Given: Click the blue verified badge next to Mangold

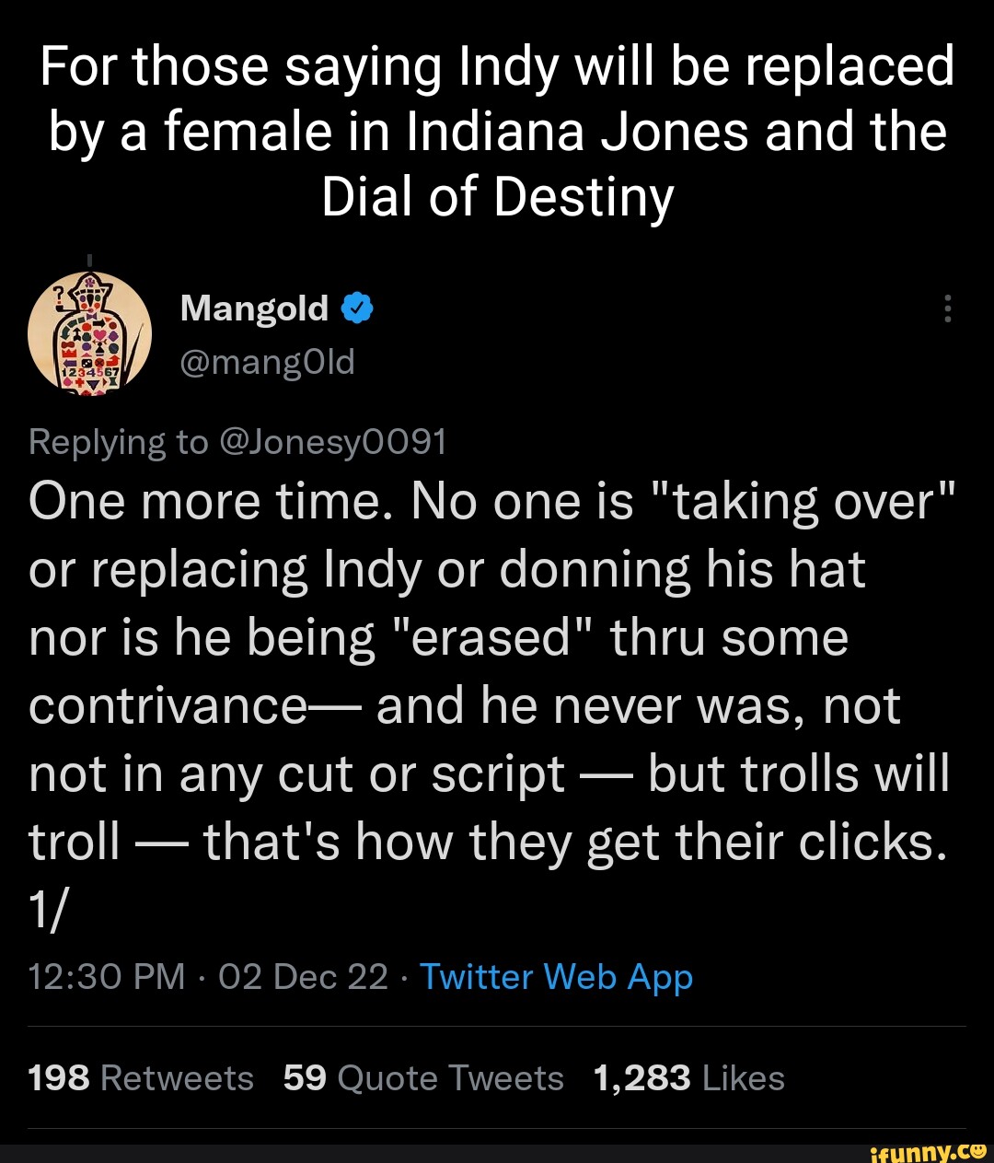Looking at the screenshot, I should [356, 308].
